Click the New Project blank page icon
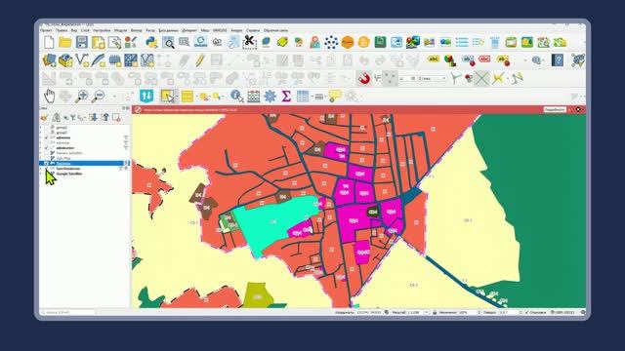The height and width of the screenshot is (351, 625). pos(49,42)
